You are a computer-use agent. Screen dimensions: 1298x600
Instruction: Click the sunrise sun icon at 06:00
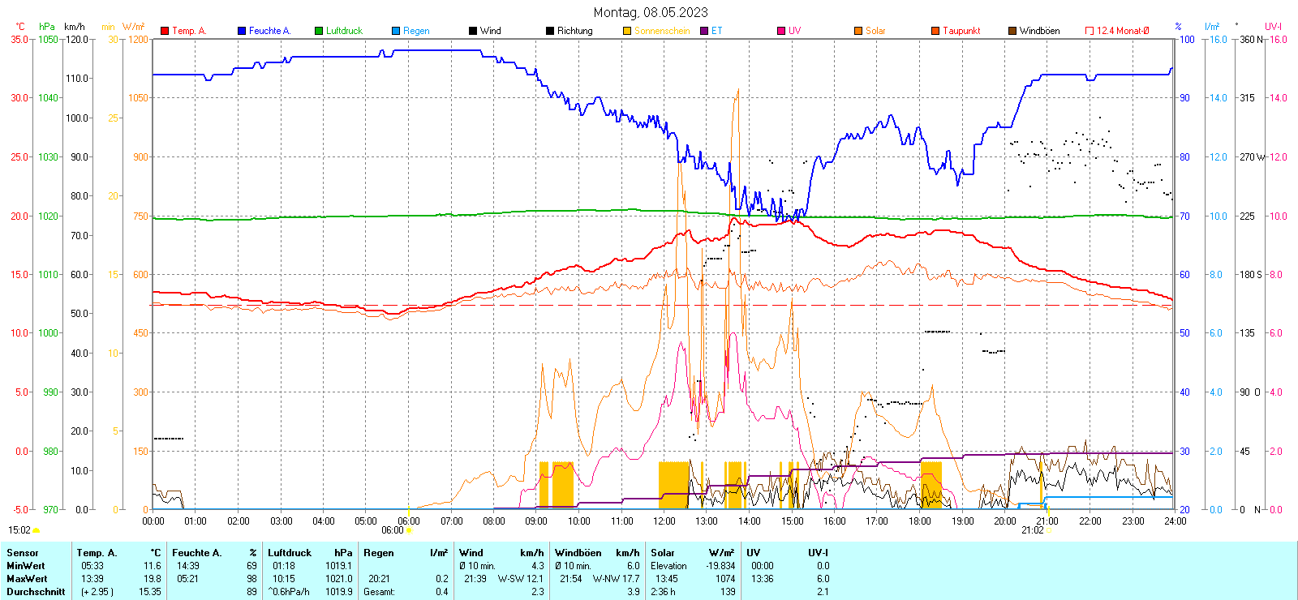pyautogui.click(x=409, y=530)
